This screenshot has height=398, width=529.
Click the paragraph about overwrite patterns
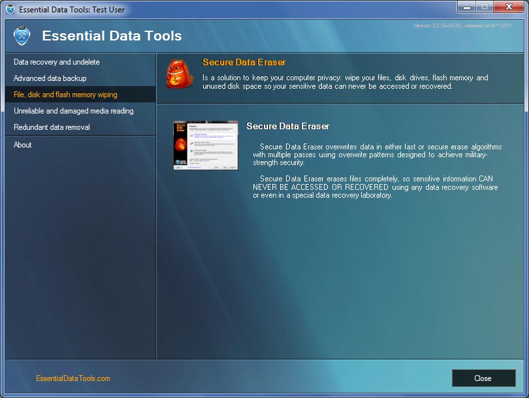(x=377, y=155)
